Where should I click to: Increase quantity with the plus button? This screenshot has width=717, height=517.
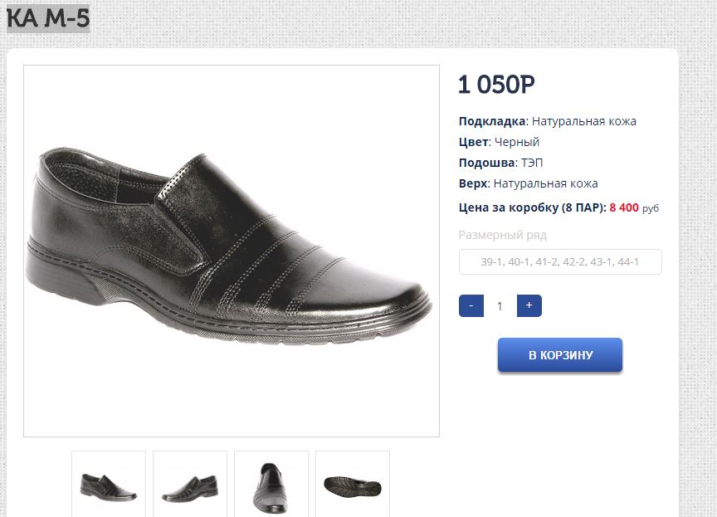pyautogui.click(x=529, y=305)
